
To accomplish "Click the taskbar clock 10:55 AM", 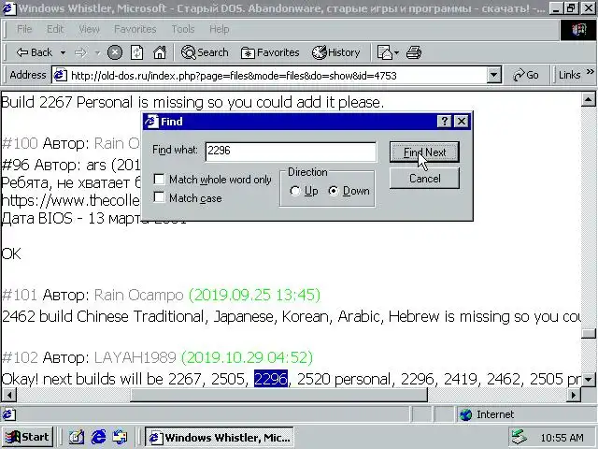I will pos(562,437).
